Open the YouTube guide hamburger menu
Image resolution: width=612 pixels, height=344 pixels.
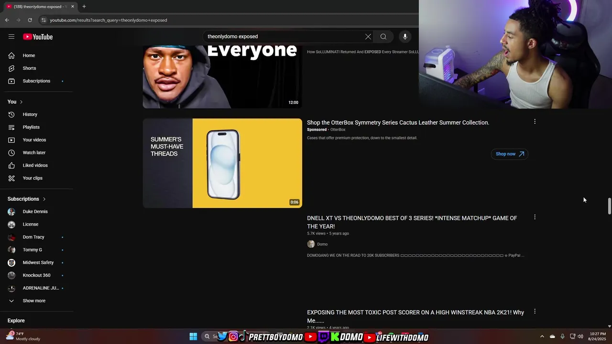tap(11, 37)
